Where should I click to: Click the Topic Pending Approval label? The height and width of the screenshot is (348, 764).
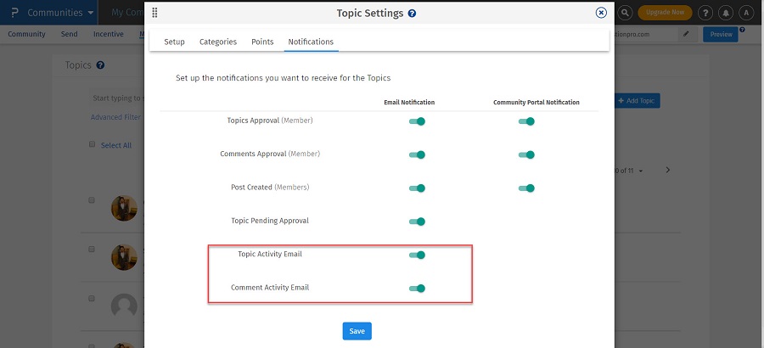click(270, 221)
